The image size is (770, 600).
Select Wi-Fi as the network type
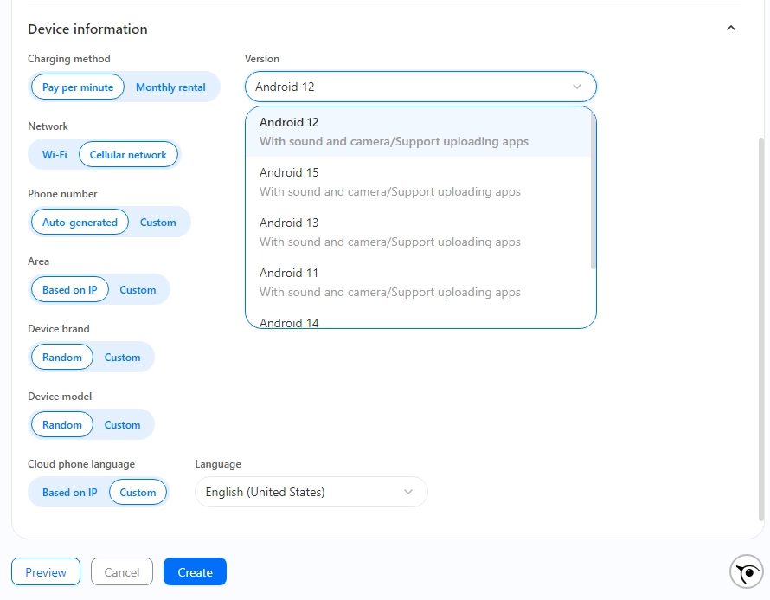click(55, 154)
